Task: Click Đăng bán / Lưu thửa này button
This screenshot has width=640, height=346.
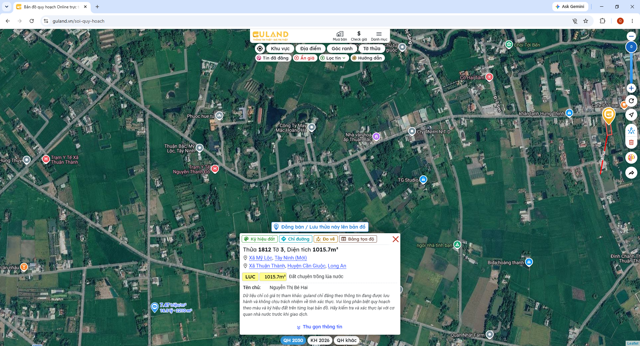Action: point(320,227)
